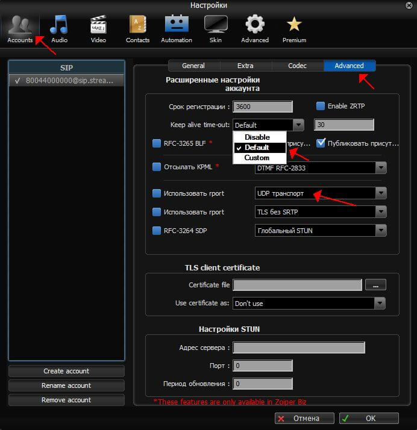Select the 80044000000 SIP account
417x430 pixels.
click(x=69, y=80)
